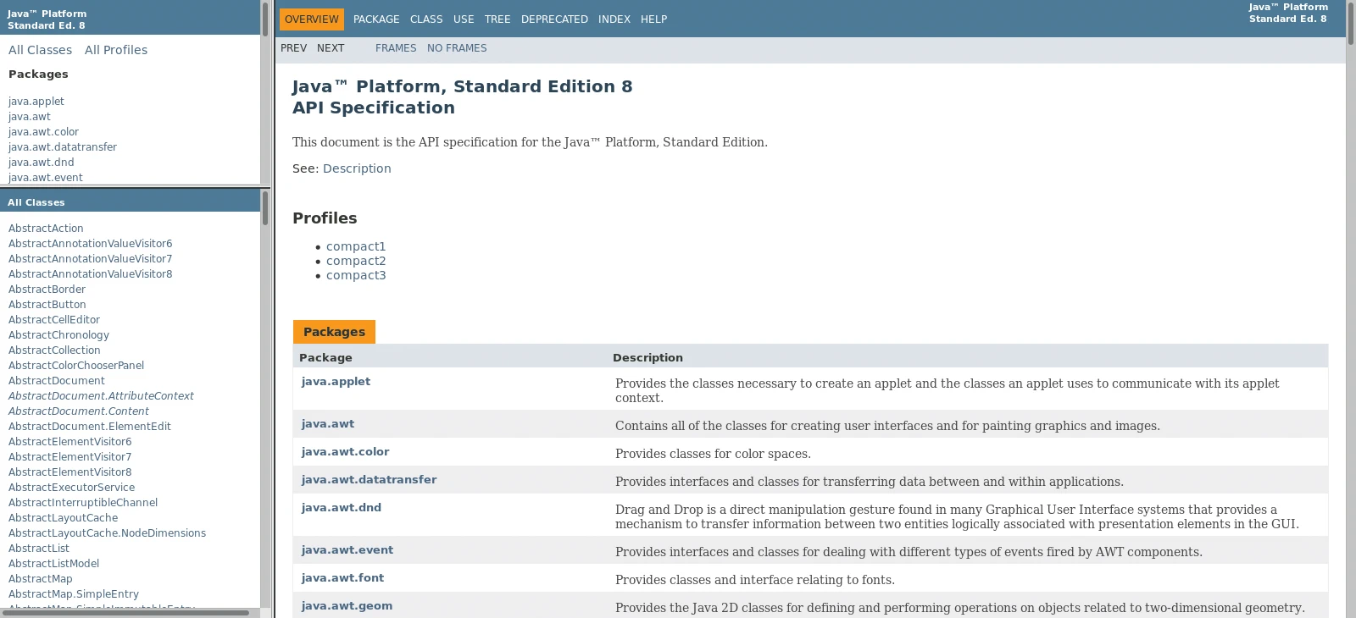The width and height of the screenshot is (1356, 618).
Task: Click All Classes link in top-left frame
Action: click(x=40, y=50)
